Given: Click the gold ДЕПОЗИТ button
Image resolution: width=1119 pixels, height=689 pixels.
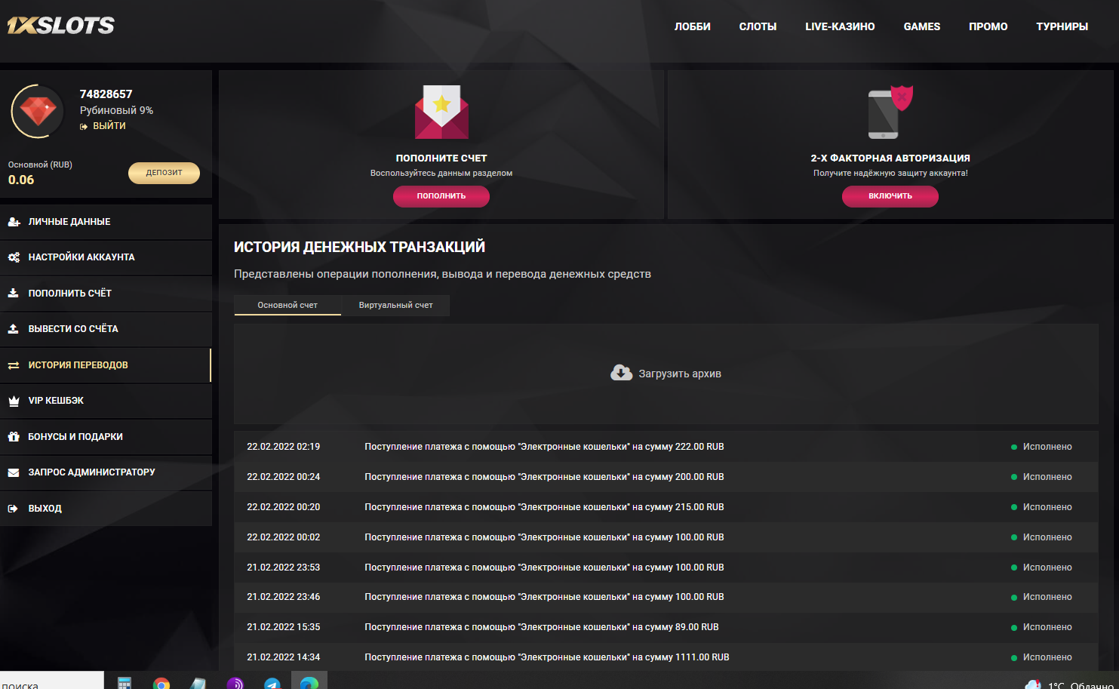Looking at the screenshot, I should [x=164, y=173].
